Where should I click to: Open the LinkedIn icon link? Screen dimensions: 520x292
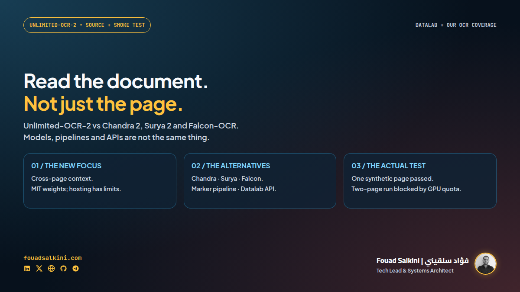tap(27, 269)
